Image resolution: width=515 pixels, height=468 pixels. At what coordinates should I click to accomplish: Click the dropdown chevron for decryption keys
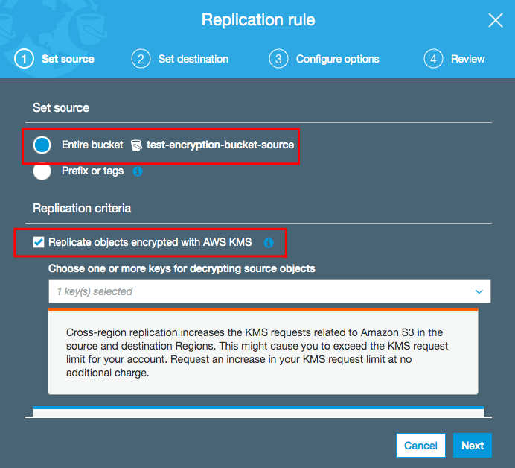tap(479, 291)
